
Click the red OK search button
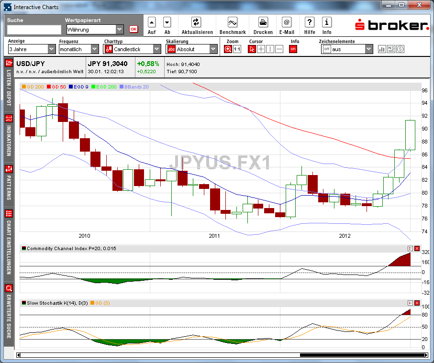point(134,29)
